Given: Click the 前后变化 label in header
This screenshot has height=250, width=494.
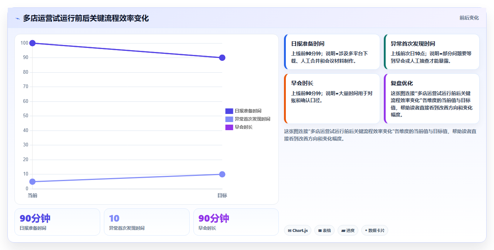Looking at the screenshot, I should [469, 18].
